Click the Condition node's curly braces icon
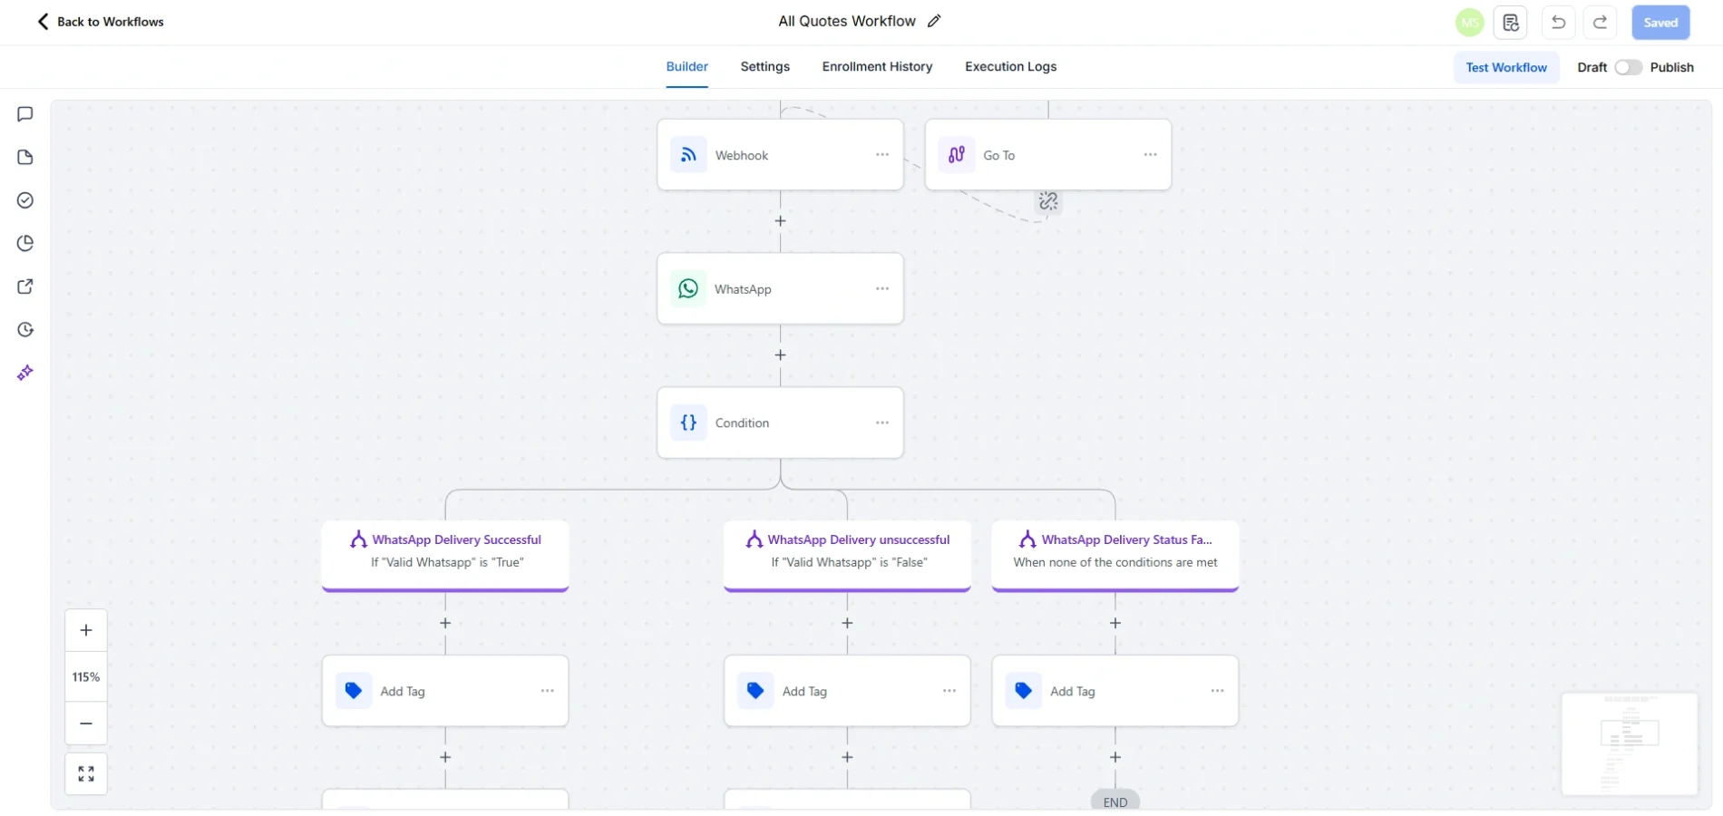Viewport: 1723px width, 816px height. click(x=688, y=423)
